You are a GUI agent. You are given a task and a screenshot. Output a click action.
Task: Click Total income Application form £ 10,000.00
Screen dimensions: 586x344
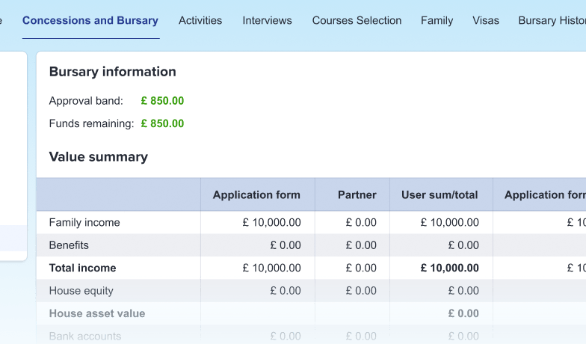272,268
